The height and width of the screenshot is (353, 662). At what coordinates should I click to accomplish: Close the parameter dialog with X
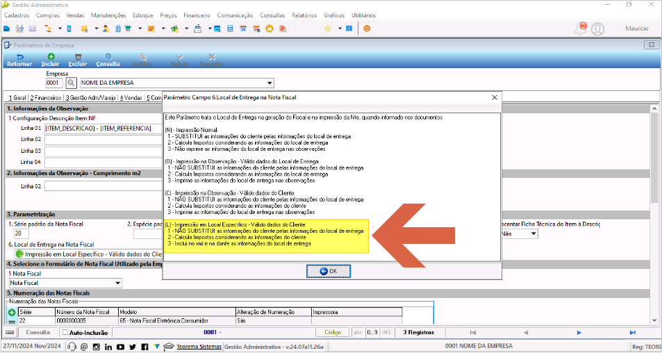tap(495, 97)
